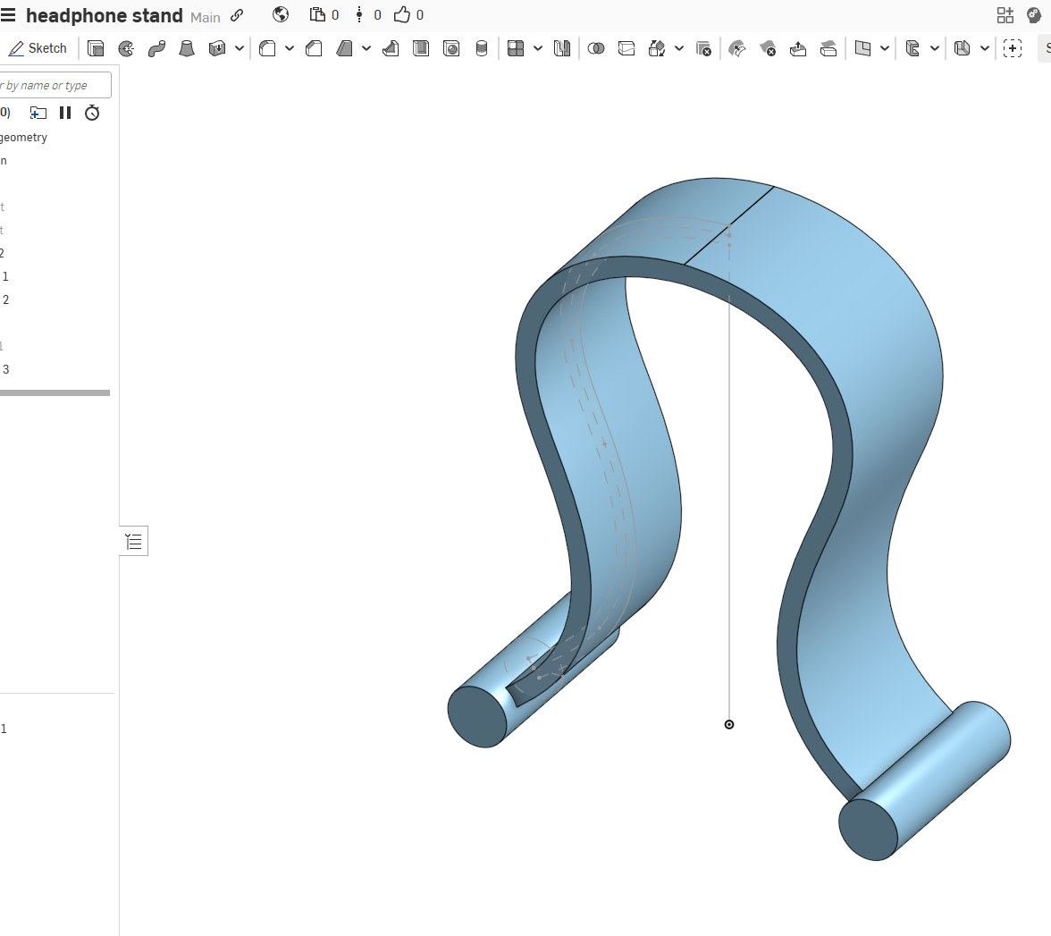This screenshot has height=936, width=1051.
Task: Select the Draft tool
Action: pos(345,48)
